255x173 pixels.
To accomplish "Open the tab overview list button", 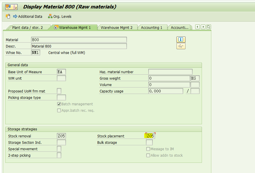I will (208, 27).
